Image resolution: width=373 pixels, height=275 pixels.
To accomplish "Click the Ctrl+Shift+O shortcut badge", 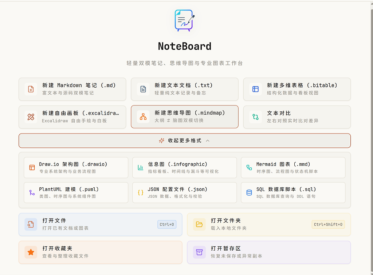I will pyautogui.click(x=328, y=224).
